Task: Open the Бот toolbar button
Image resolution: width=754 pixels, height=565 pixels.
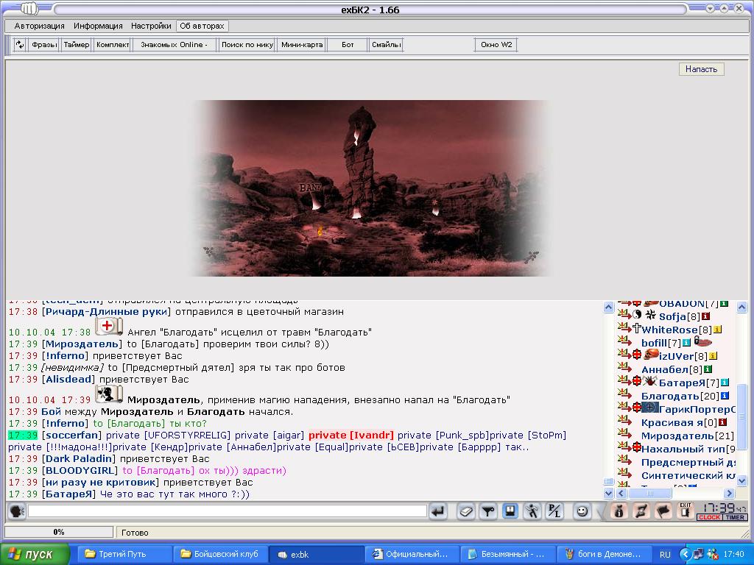Action: tap(348, 45)
